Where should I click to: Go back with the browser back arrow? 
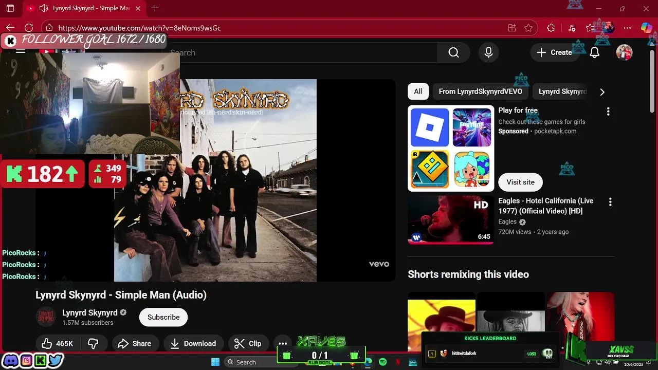click(x=10, y=28)
